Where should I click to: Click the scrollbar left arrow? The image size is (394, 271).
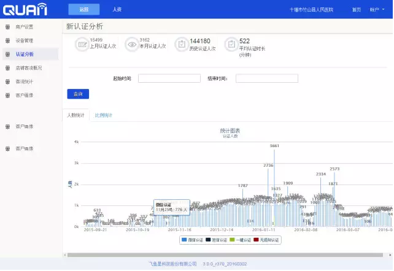[x=65, y=255]
